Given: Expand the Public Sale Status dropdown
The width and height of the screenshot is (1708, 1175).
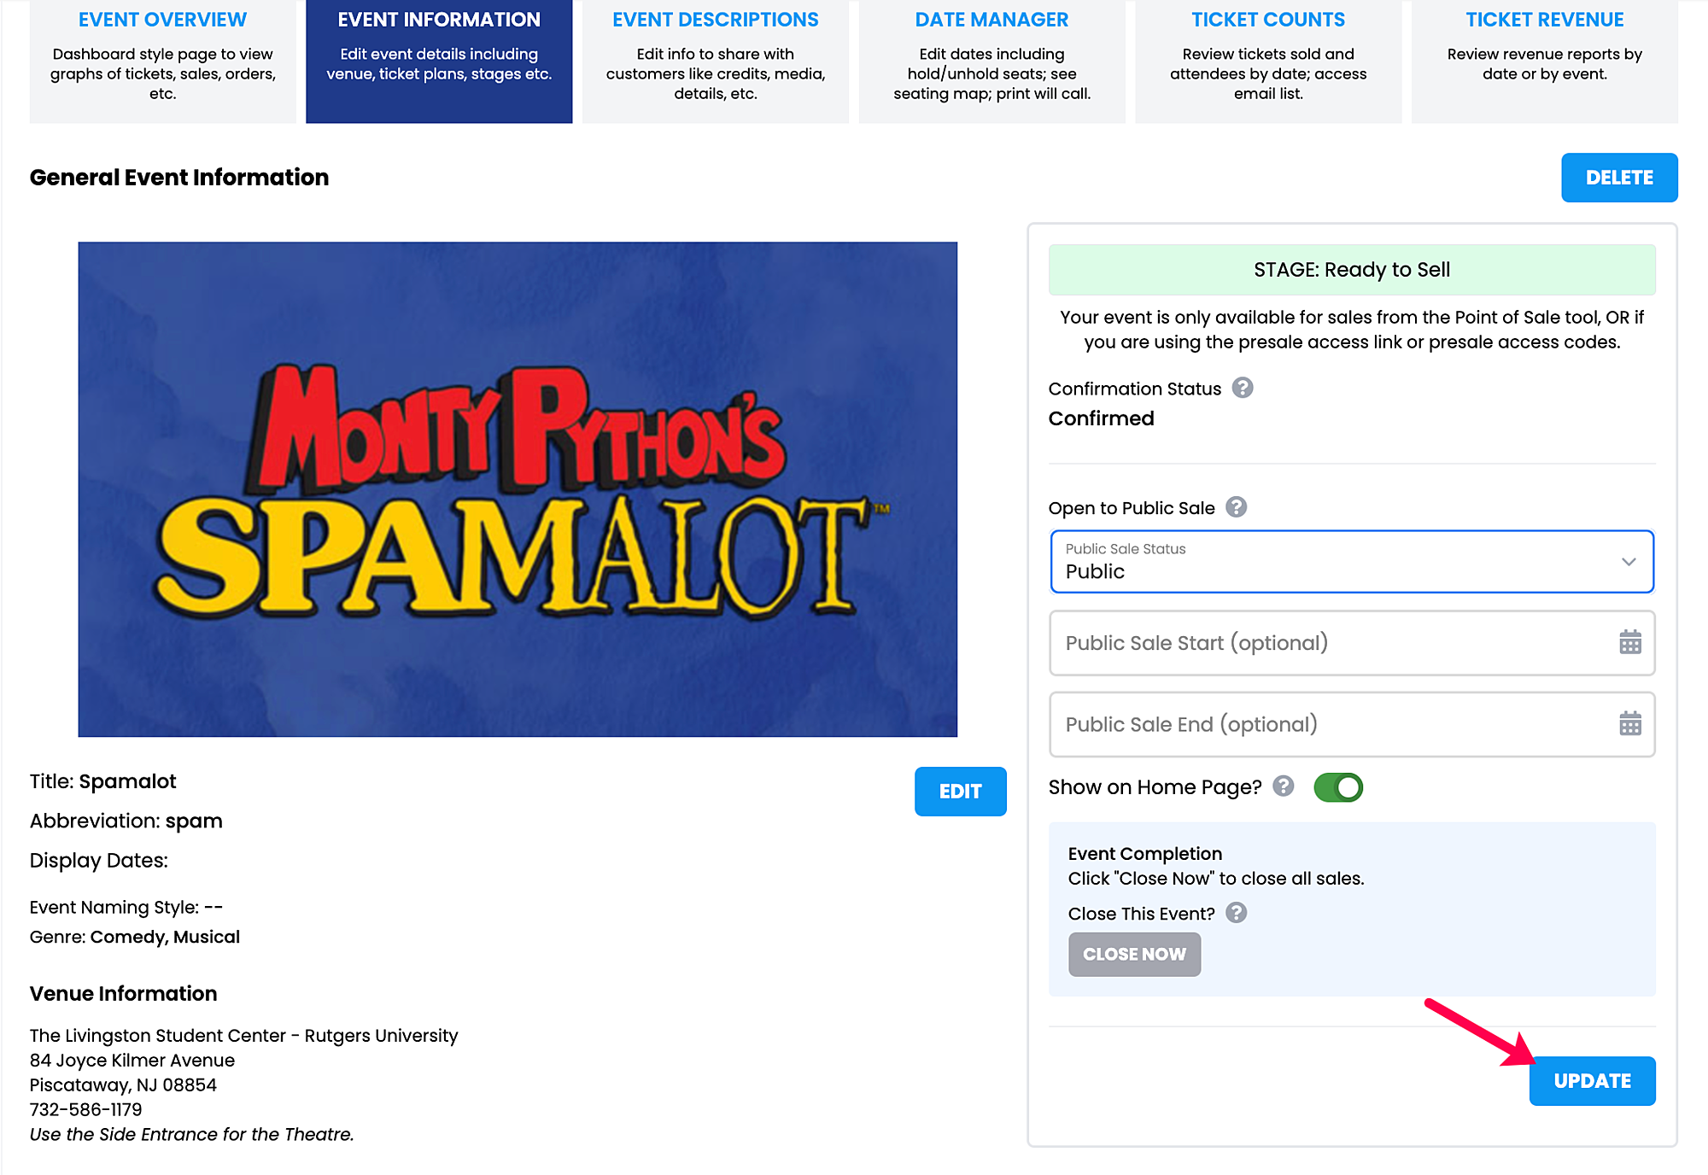Looking at the screenshot, I should (x=1352, y=562).
